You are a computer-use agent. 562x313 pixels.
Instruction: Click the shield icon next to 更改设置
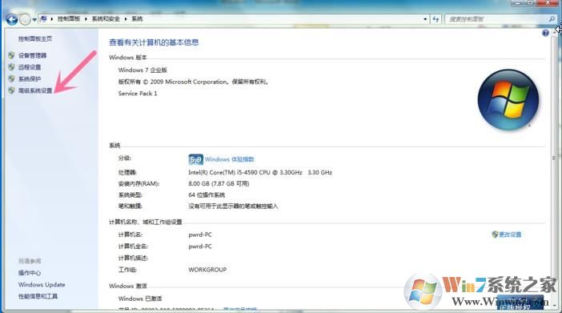[x=495, y=235]
